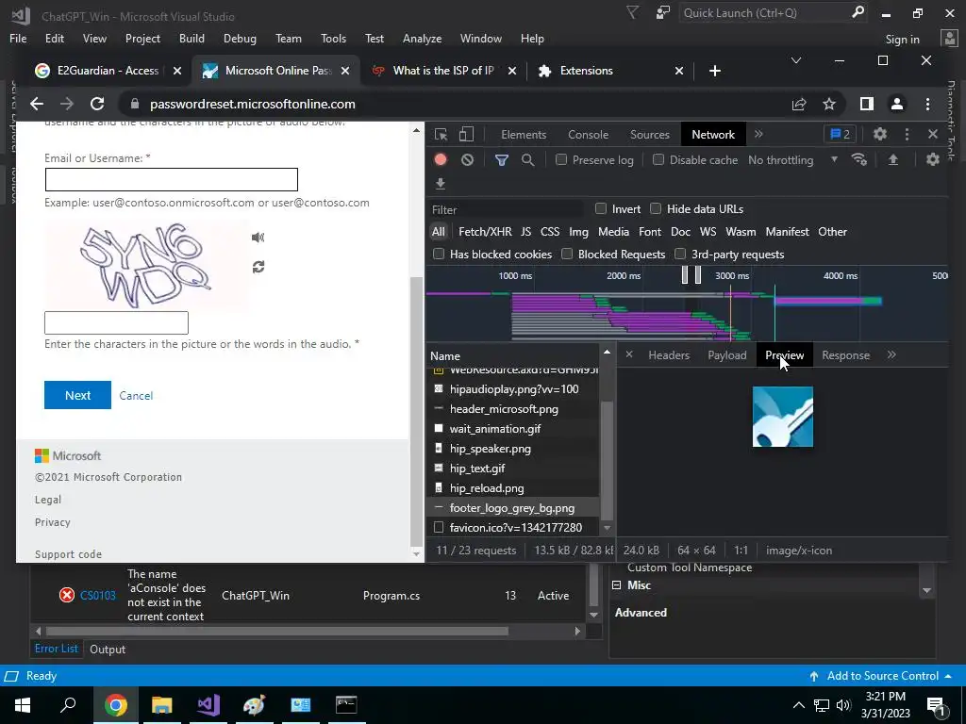Play the captcha audio speaker icon
Image resolution: width=966 pixels, height=724 pixels.
click(x=258, y=237)
